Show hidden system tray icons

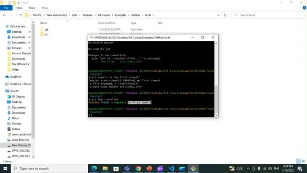[248, 169]
